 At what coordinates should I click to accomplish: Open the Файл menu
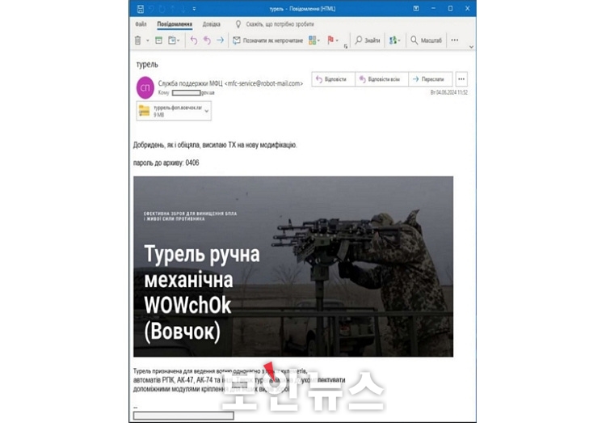141,24
